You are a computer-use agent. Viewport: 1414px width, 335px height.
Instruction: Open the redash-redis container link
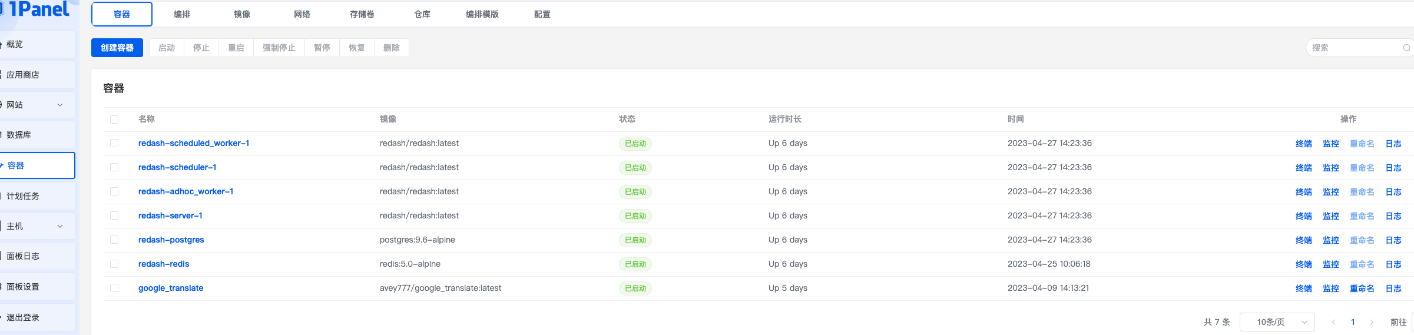click(164, 264)
